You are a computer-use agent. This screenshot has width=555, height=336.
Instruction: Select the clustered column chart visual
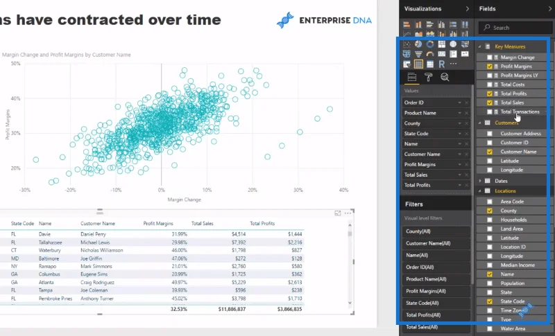coord(441,24)
